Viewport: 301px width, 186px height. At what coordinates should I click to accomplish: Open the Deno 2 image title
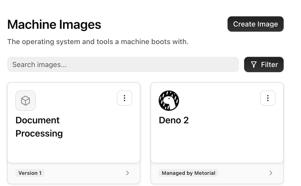point(174,120)
